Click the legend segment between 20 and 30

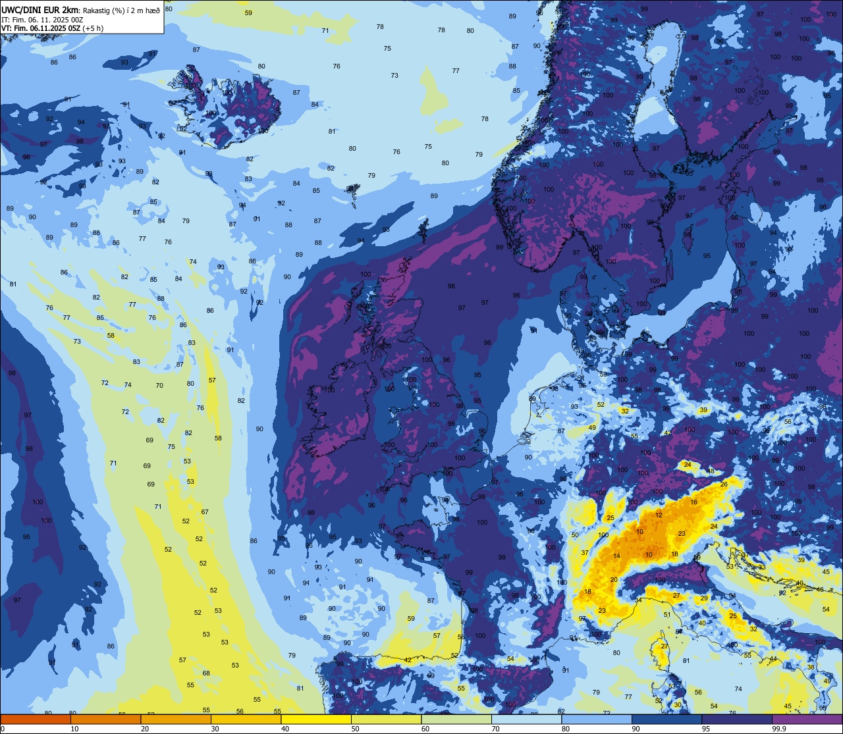(176, 719)
